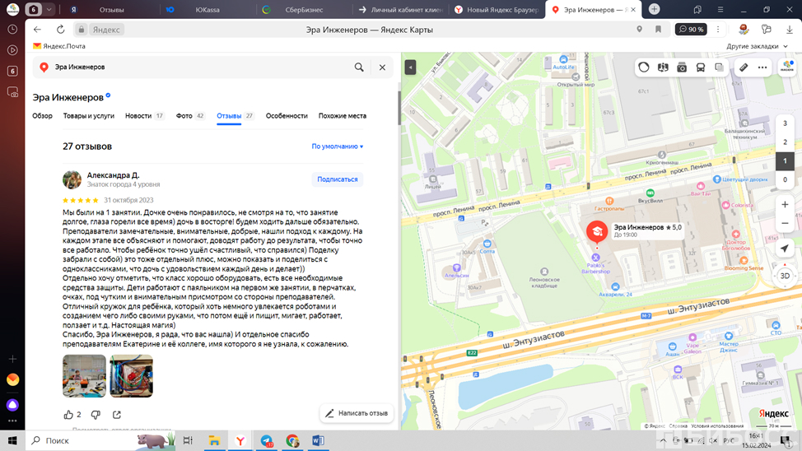Screen dimensions: 802x451
Task: Open the user profile avatar on map
Action: point(787,67)
